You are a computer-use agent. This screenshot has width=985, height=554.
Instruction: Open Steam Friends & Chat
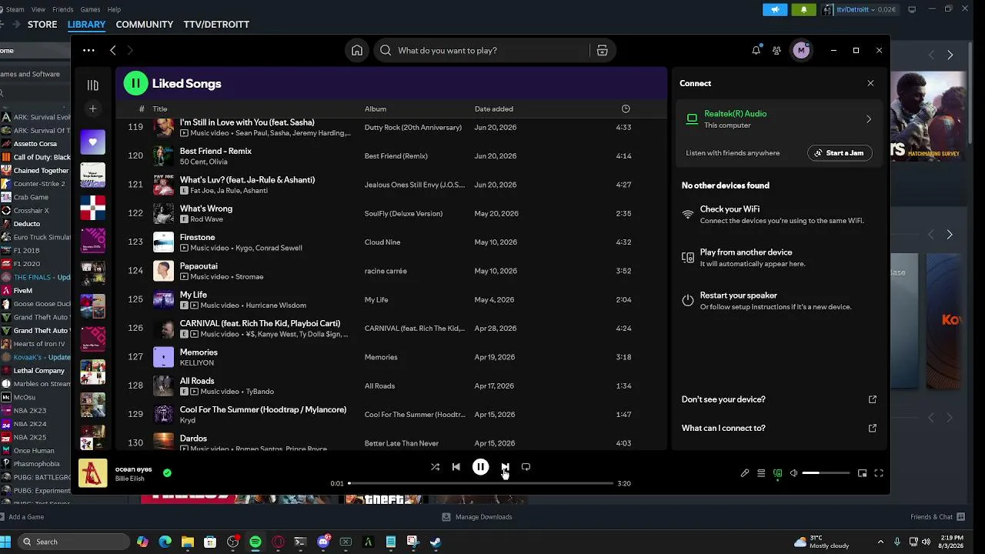click(937, 517)
